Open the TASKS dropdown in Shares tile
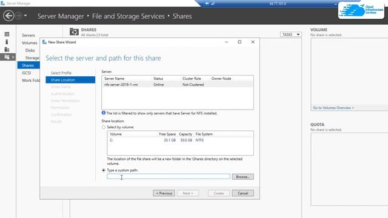The width and height of the screenshot is (388, 218). coord(291,35)
